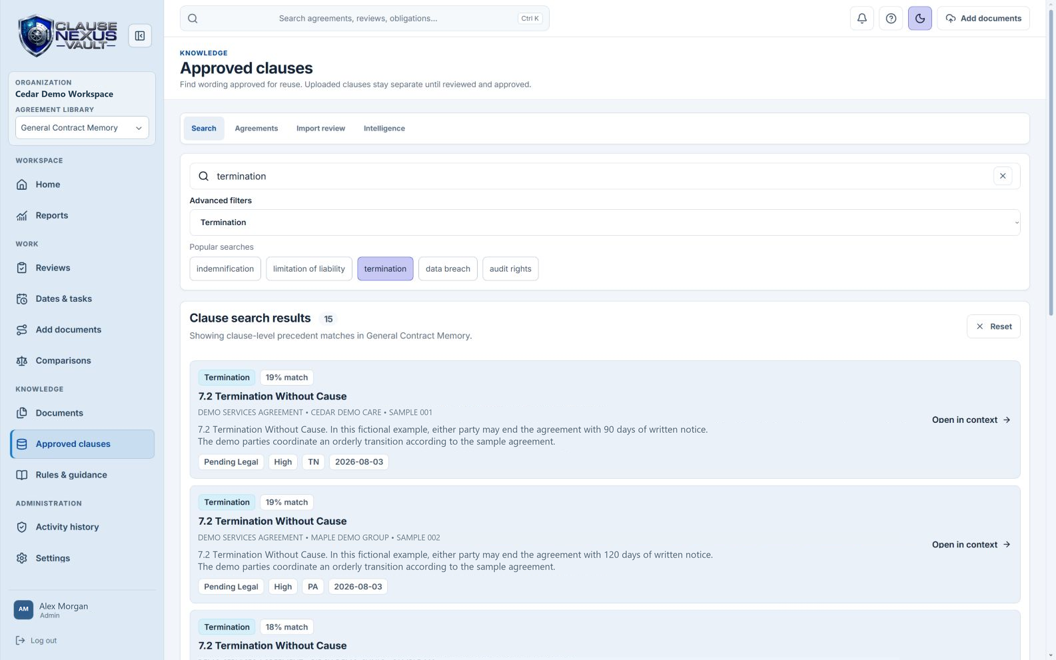
Task: Focus the global search agreements field
Action: point(364,19)
